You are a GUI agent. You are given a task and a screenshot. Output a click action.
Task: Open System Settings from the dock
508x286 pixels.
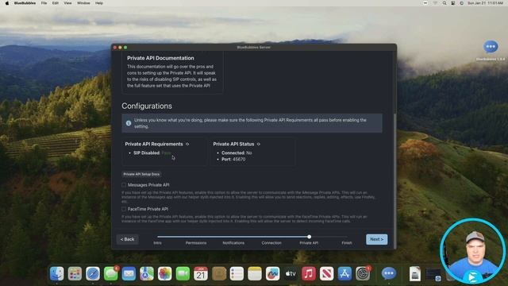click(x=363, y=273)
